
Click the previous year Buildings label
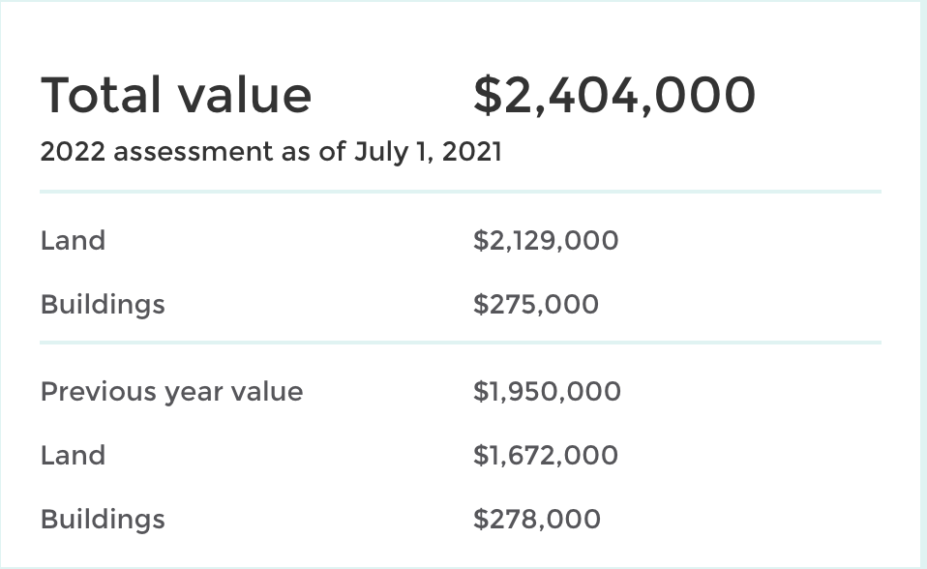pos(103,521)
